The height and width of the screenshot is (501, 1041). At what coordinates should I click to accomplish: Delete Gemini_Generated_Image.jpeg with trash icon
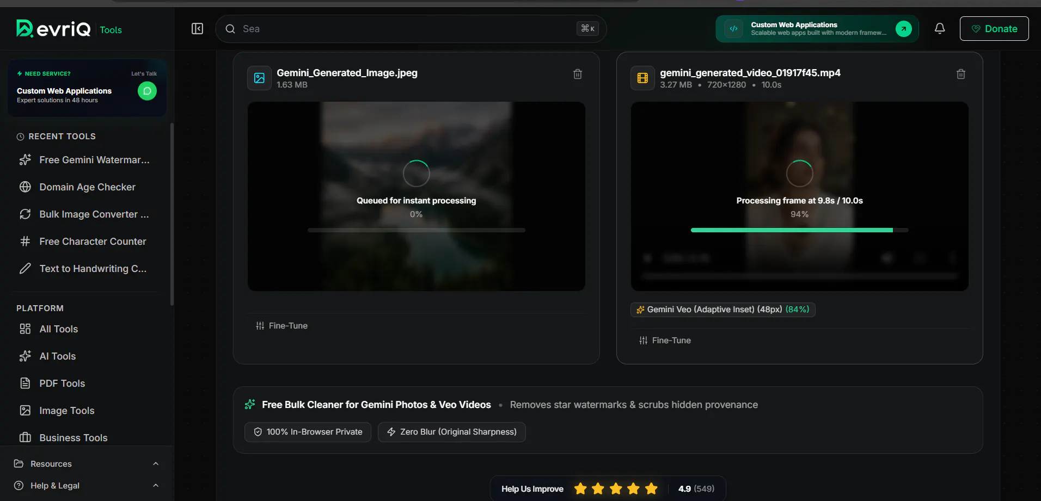tap(578, 74)
